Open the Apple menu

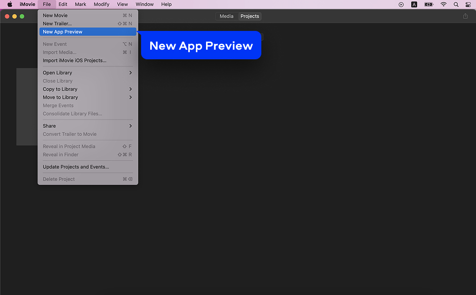click(10, 4)
